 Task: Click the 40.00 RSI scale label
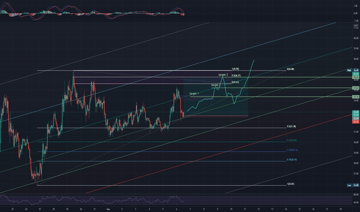356,203
